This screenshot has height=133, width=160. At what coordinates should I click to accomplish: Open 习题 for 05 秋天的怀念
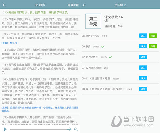point(153,36)
